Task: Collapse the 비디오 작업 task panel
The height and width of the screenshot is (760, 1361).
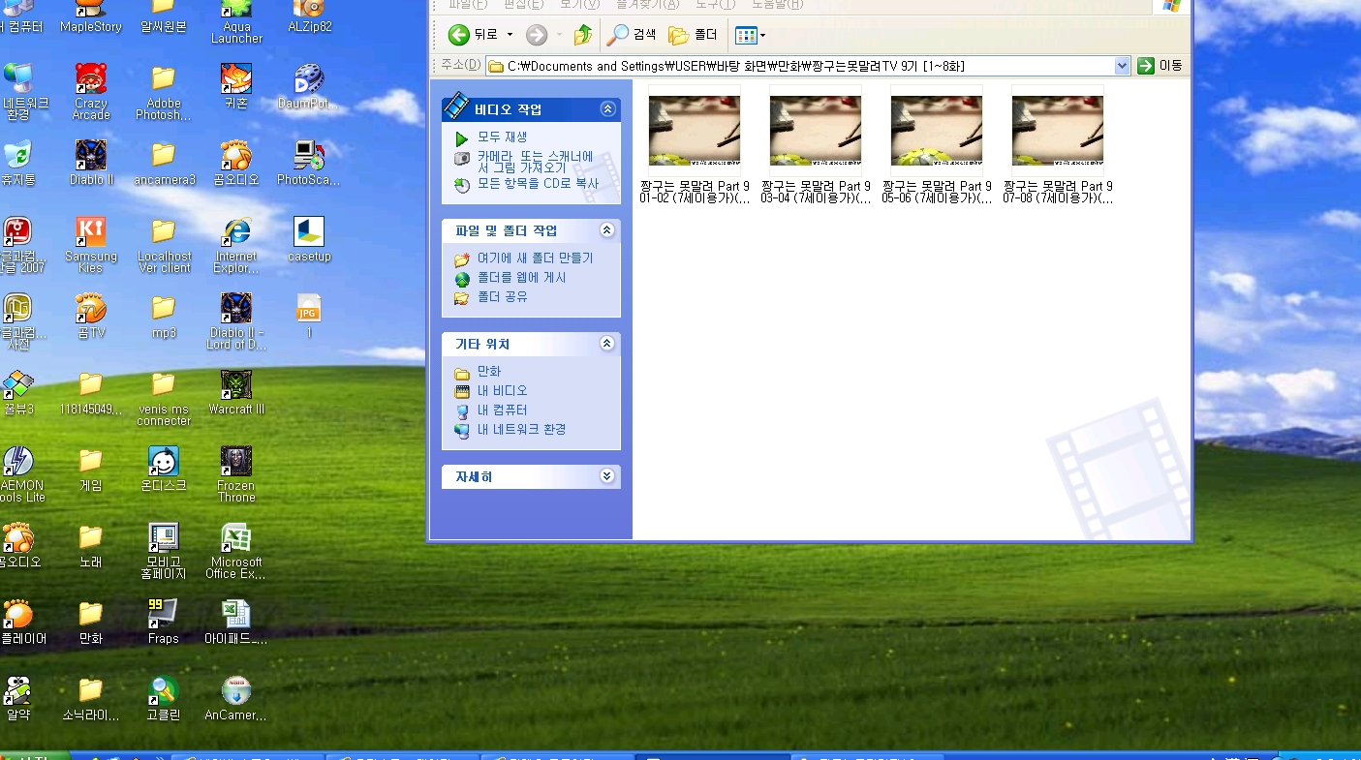Action: [x=607, y=109]
